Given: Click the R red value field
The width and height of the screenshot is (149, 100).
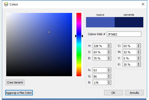Looking at the screenshot, I should tap(100, 70).
